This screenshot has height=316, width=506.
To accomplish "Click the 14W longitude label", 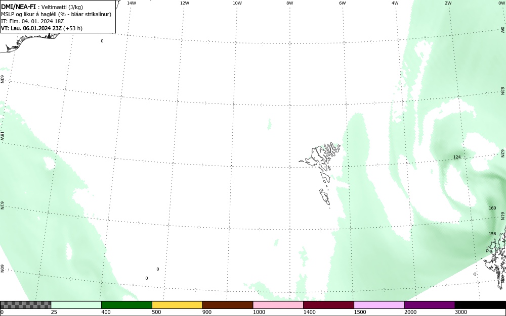I will point(132,3).
